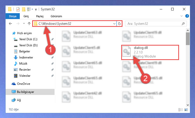Refresh the System32 folder view
Screen dimensions: 195x118
119,24
